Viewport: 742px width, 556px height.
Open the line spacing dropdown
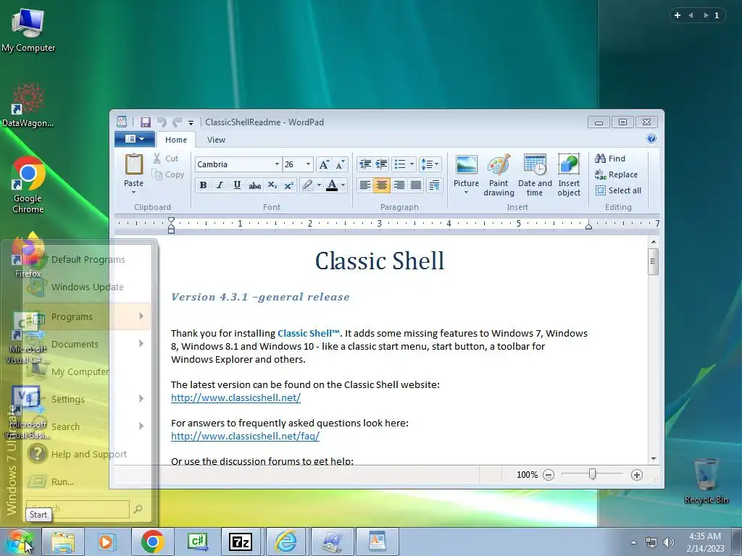(x=430, y=164)
